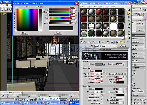Expand the Hide rollout header
Image resolution: width=147 pixels, height=105 pixels.
click(x=138, y=36)
